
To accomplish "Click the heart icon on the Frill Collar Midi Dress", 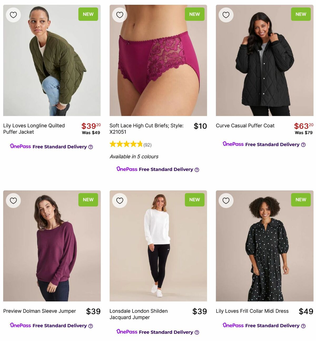I will [x=226, y=200].
